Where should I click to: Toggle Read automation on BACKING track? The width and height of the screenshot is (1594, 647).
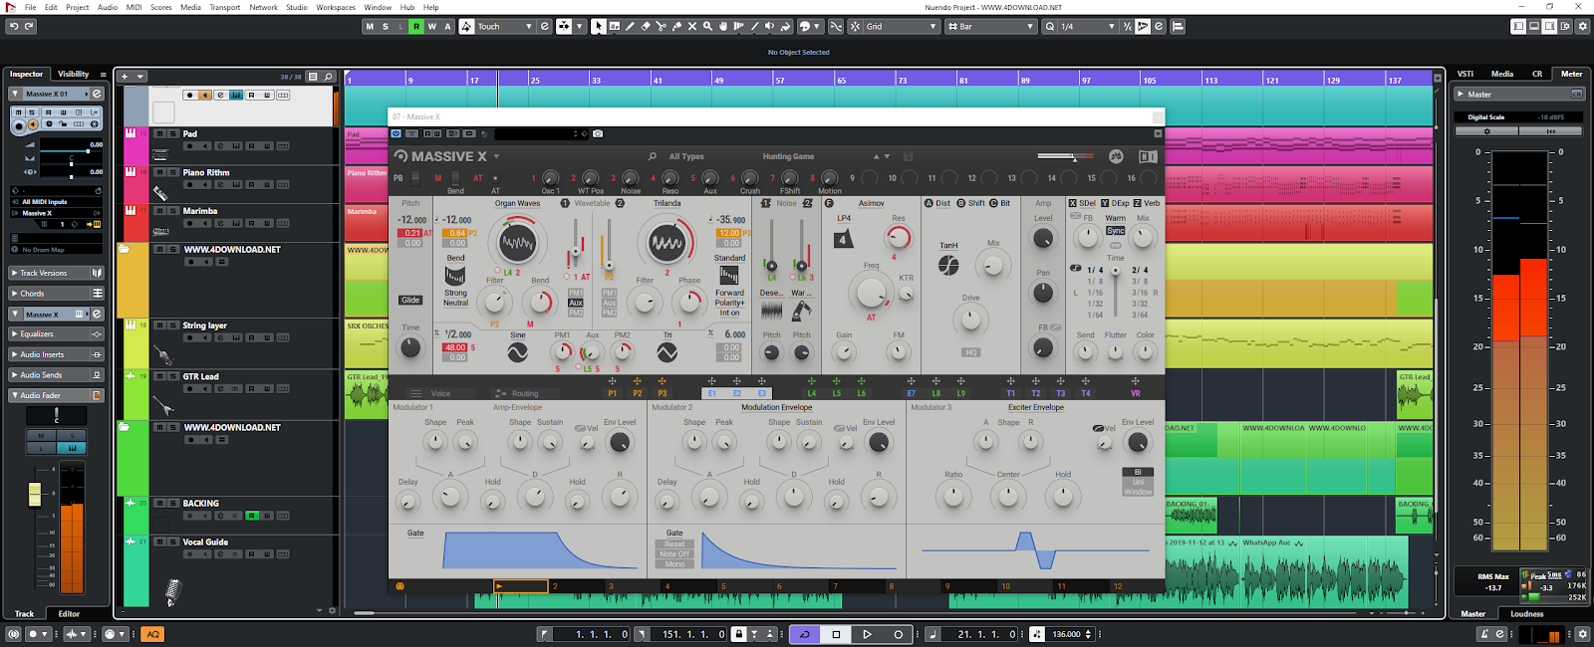252,516
